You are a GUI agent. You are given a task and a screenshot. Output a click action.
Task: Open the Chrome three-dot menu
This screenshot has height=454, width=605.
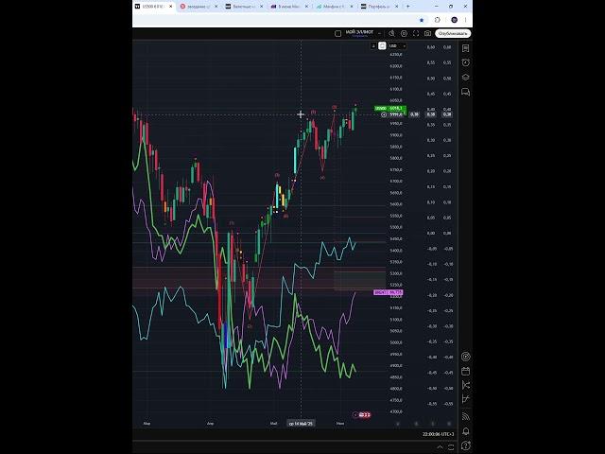(466, 20)
